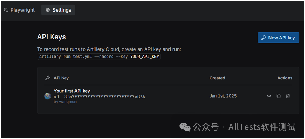The width and height of the screenshot is (305, 139).
Task: Select the artillery run command code snippet
Action: point(99,57)
